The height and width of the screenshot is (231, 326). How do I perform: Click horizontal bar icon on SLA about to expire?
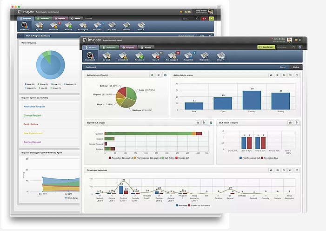pos(297,122)
